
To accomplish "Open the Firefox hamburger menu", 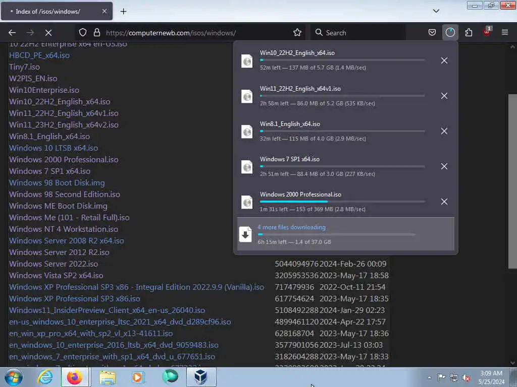I will click(505, 32).
